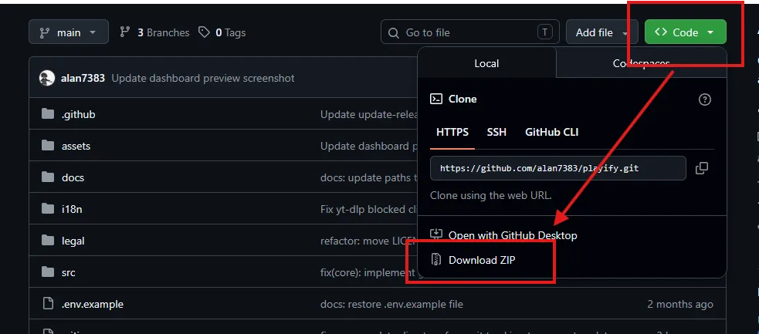759x334 pixels.
Task: View the 3 Branches link
Action: [x=154, y=32]
